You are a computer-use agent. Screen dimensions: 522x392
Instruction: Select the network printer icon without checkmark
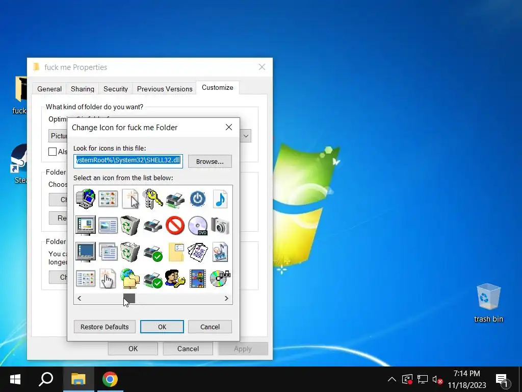[175, 200]
